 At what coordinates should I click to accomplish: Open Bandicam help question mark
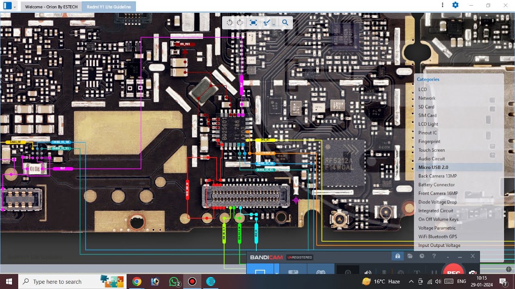tap(434, 256)
